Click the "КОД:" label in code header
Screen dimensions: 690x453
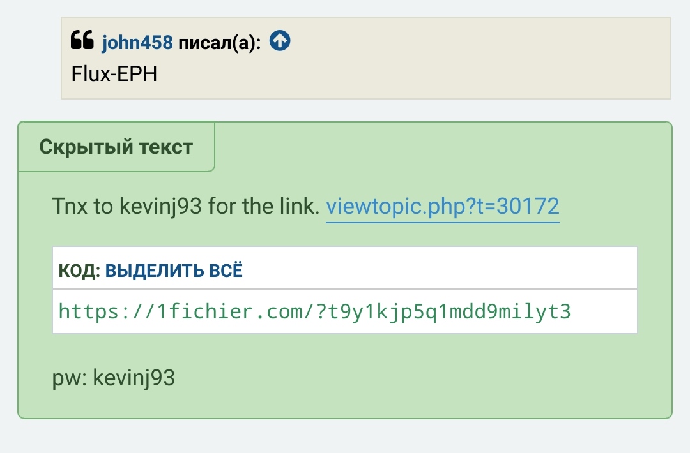click(79, 271)
